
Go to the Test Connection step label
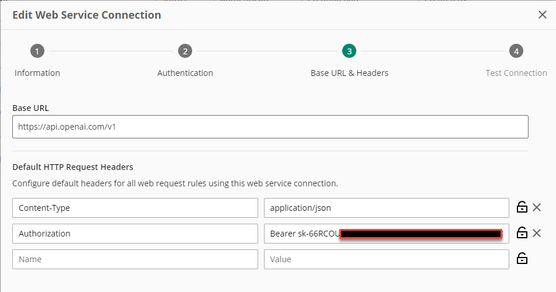(516, 73)
